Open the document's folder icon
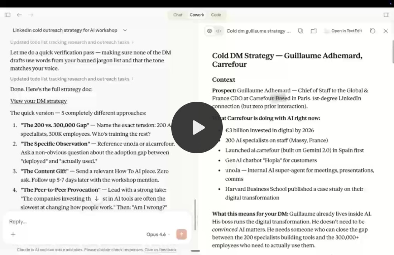Image resolution: width=394 pixels, height=255 pixels. click(x=314, y=31)
